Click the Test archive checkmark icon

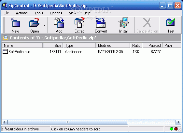(x=171, y=22)
